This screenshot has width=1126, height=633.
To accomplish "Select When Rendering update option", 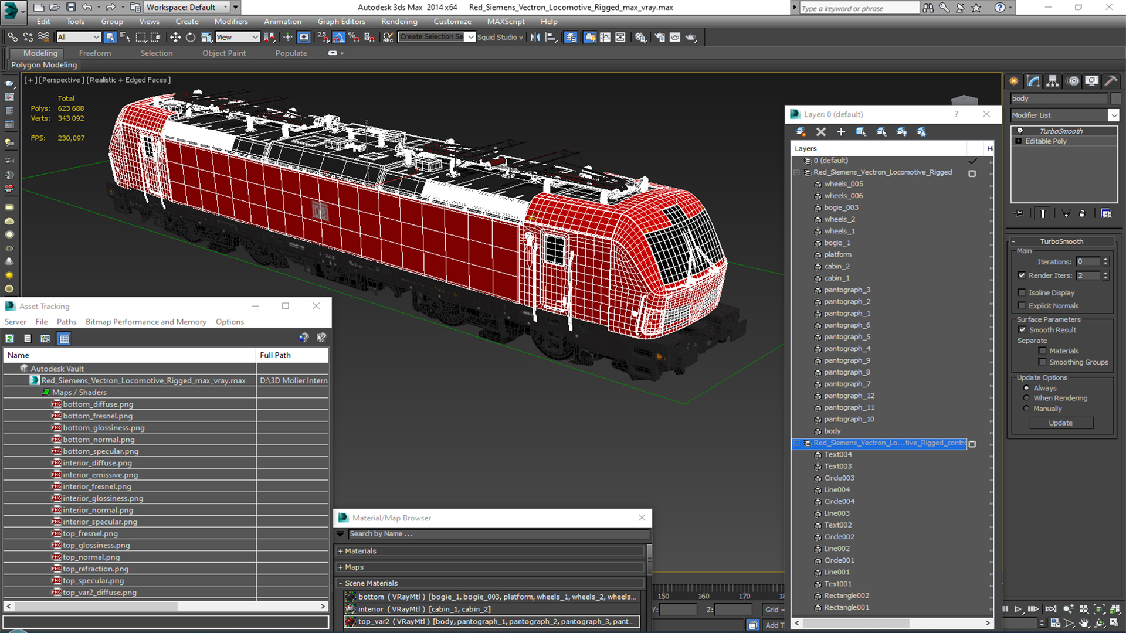I will tap(1026, 398).
